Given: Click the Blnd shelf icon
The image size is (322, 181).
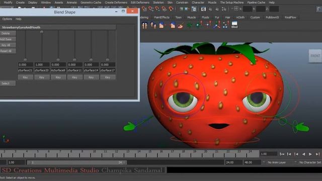Looking at the screenshot, I should pyautogui.click(x=234, y=25).
